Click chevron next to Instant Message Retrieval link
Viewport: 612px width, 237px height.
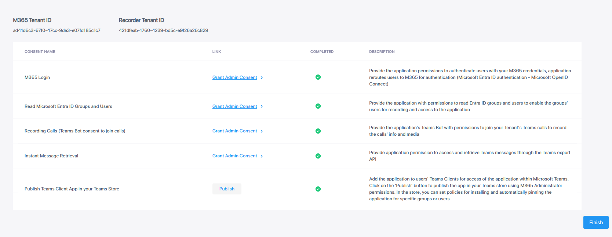tap(262, 156)
